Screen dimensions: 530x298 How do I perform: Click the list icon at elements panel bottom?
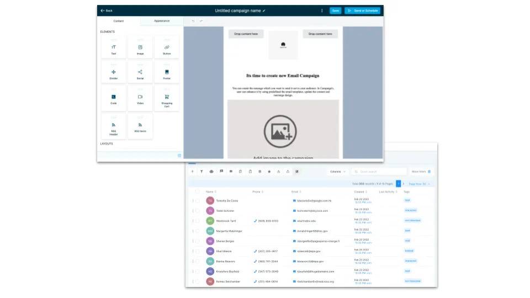[x=179, y=156]
